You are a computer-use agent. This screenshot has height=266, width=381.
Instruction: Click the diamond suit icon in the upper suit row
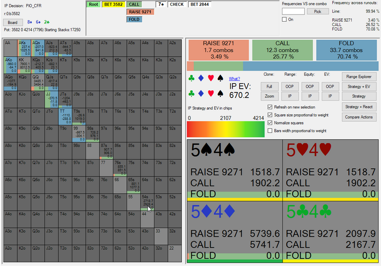[201, 78]
